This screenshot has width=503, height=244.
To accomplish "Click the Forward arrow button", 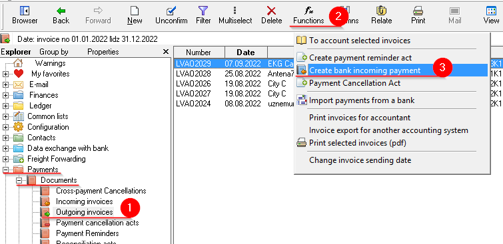I will click(x=98, y=15).
